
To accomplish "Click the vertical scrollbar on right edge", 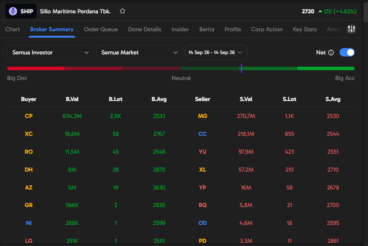I will coord(366,12).
